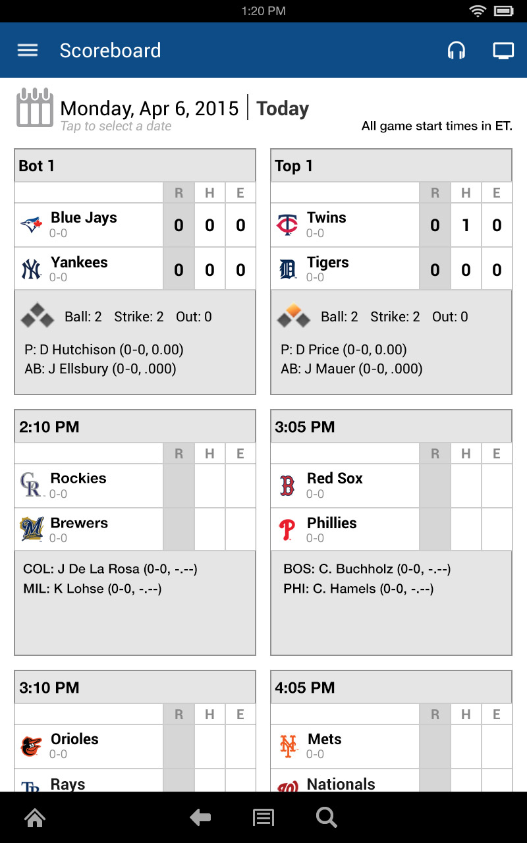This screenshot has width=527, height=843.
Task: Open the calendar date picker icon
Action: click(x=34, y=108)
